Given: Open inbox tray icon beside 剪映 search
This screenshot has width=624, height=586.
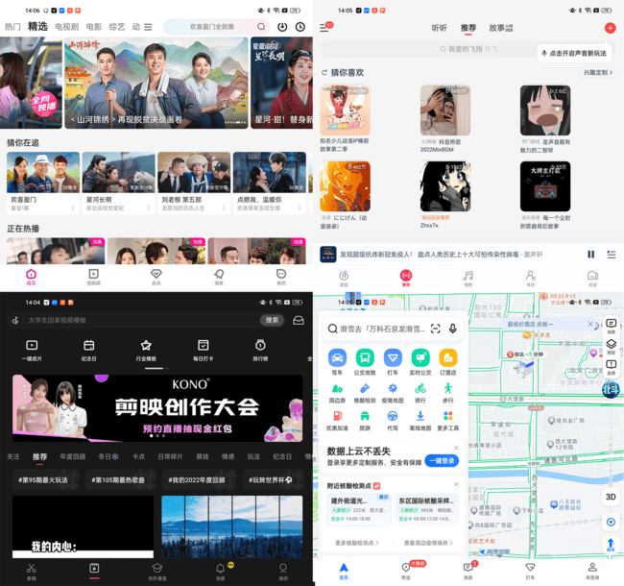Looking at the screenshot, I should (298, 320).
